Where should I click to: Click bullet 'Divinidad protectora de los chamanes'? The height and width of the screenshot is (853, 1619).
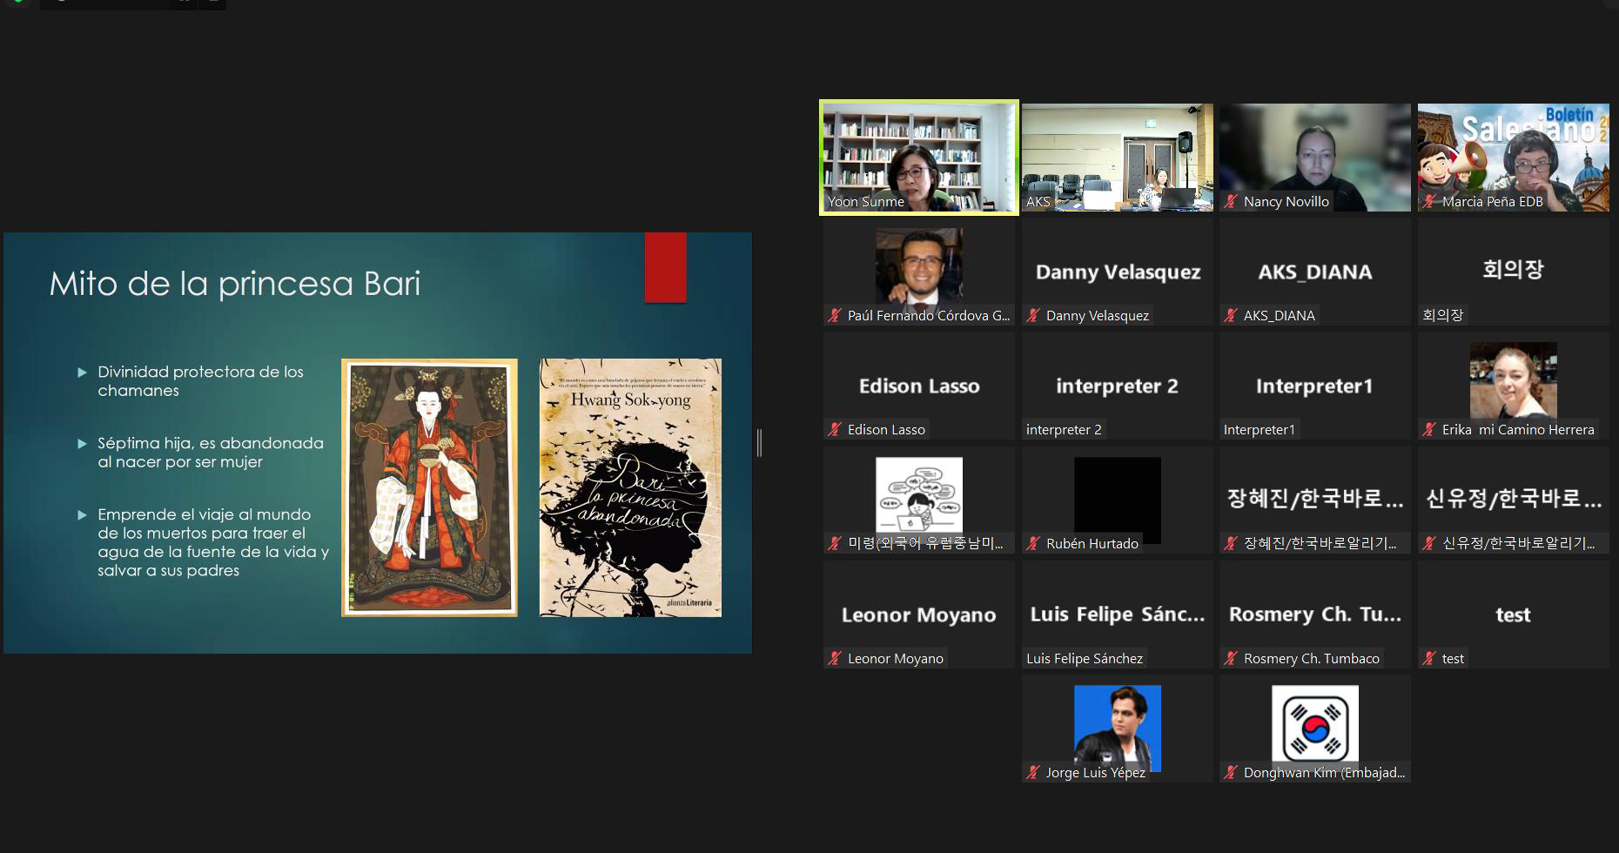[x=201, y=381]
